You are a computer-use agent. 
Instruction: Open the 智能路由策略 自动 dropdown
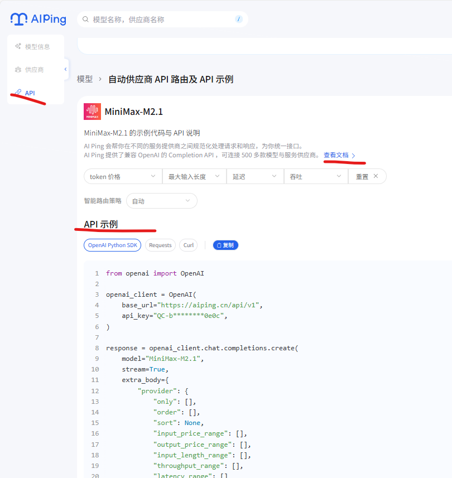coord(162,201)
